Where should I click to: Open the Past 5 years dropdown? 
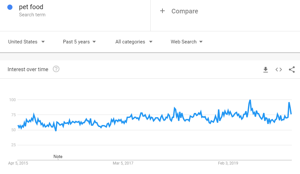(80, 42)
